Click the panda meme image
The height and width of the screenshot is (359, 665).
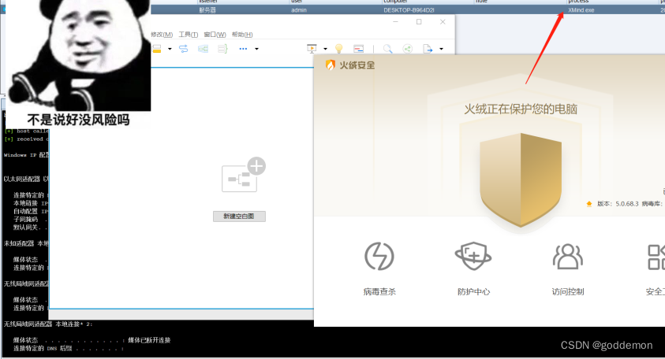click(78, 55)
